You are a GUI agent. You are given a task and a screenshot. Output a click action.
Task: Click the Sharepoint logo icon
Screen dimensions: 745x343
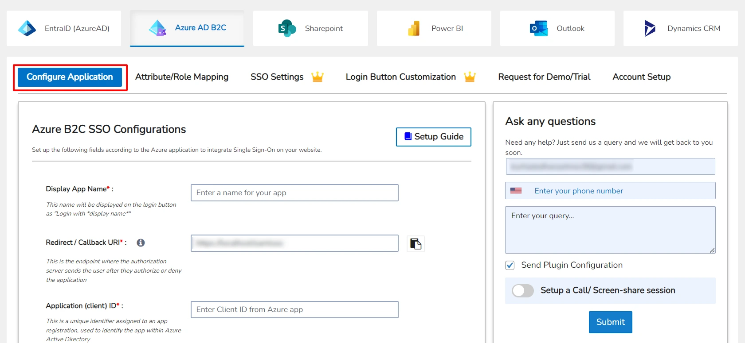click(x=287, y=28)
